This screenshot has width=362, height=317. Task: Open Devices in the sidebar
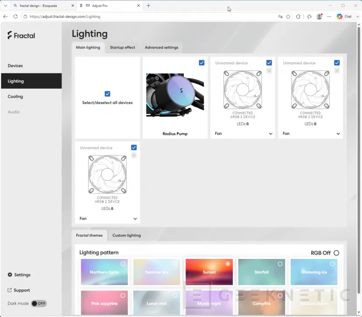31,65
